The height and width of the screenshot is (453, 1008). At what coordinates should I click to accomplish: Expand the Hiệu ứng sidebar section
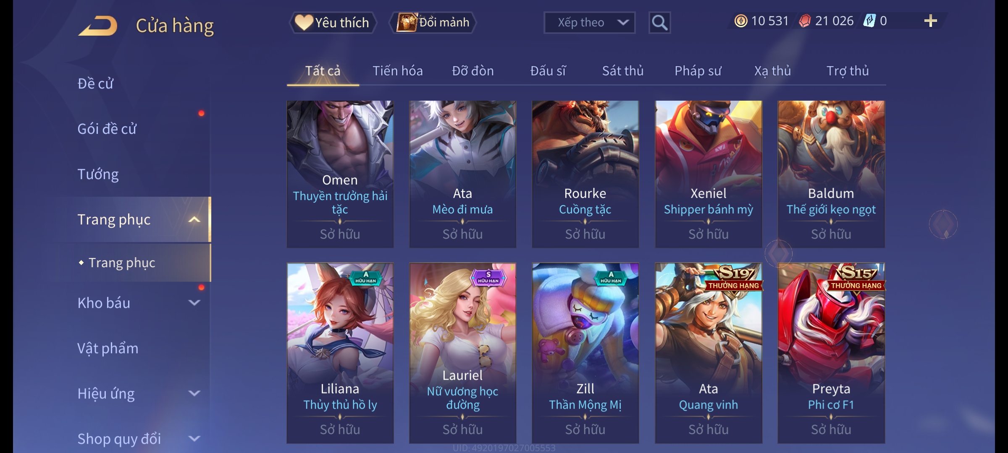click(x=194, y=393)
